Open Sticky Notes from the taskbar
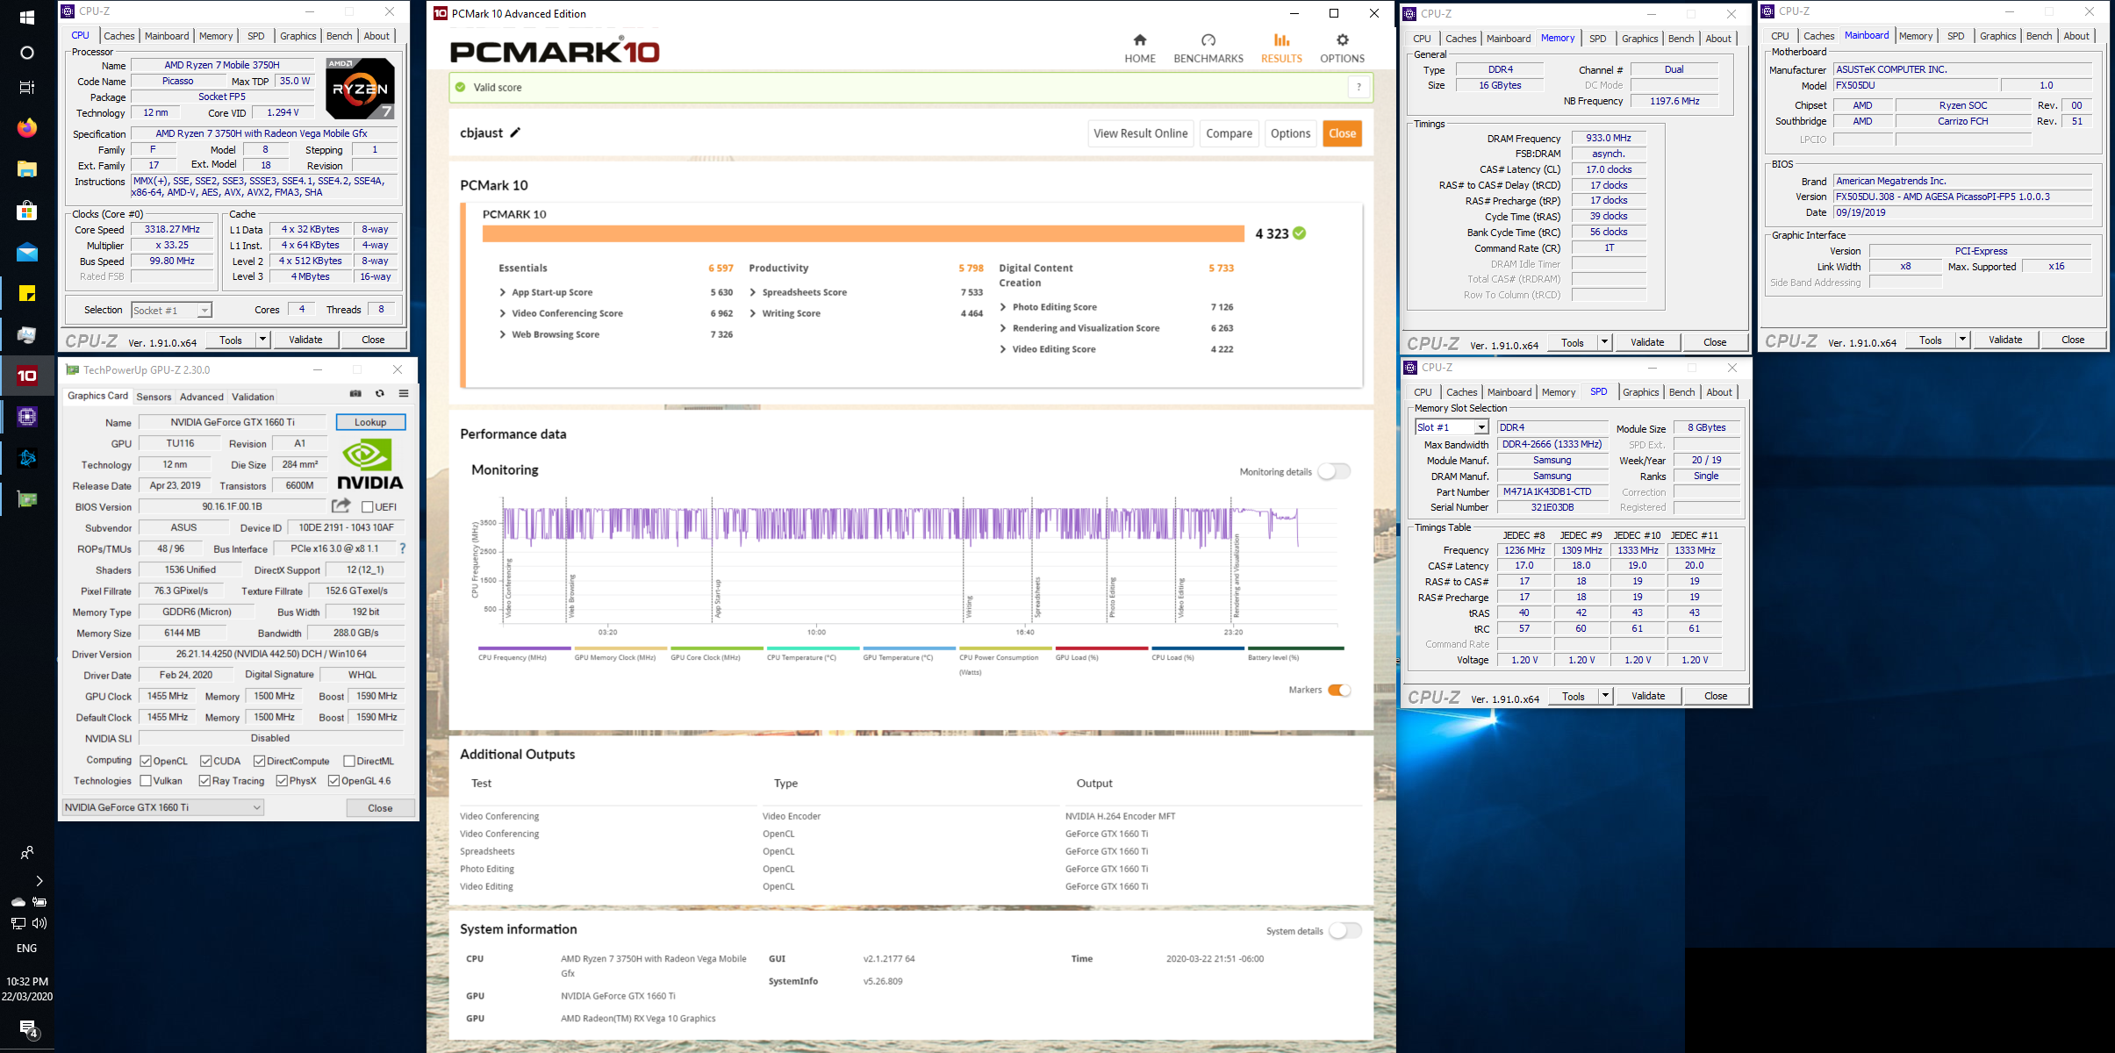This screenshot has width=2115, height=1053. pos(27,293)
